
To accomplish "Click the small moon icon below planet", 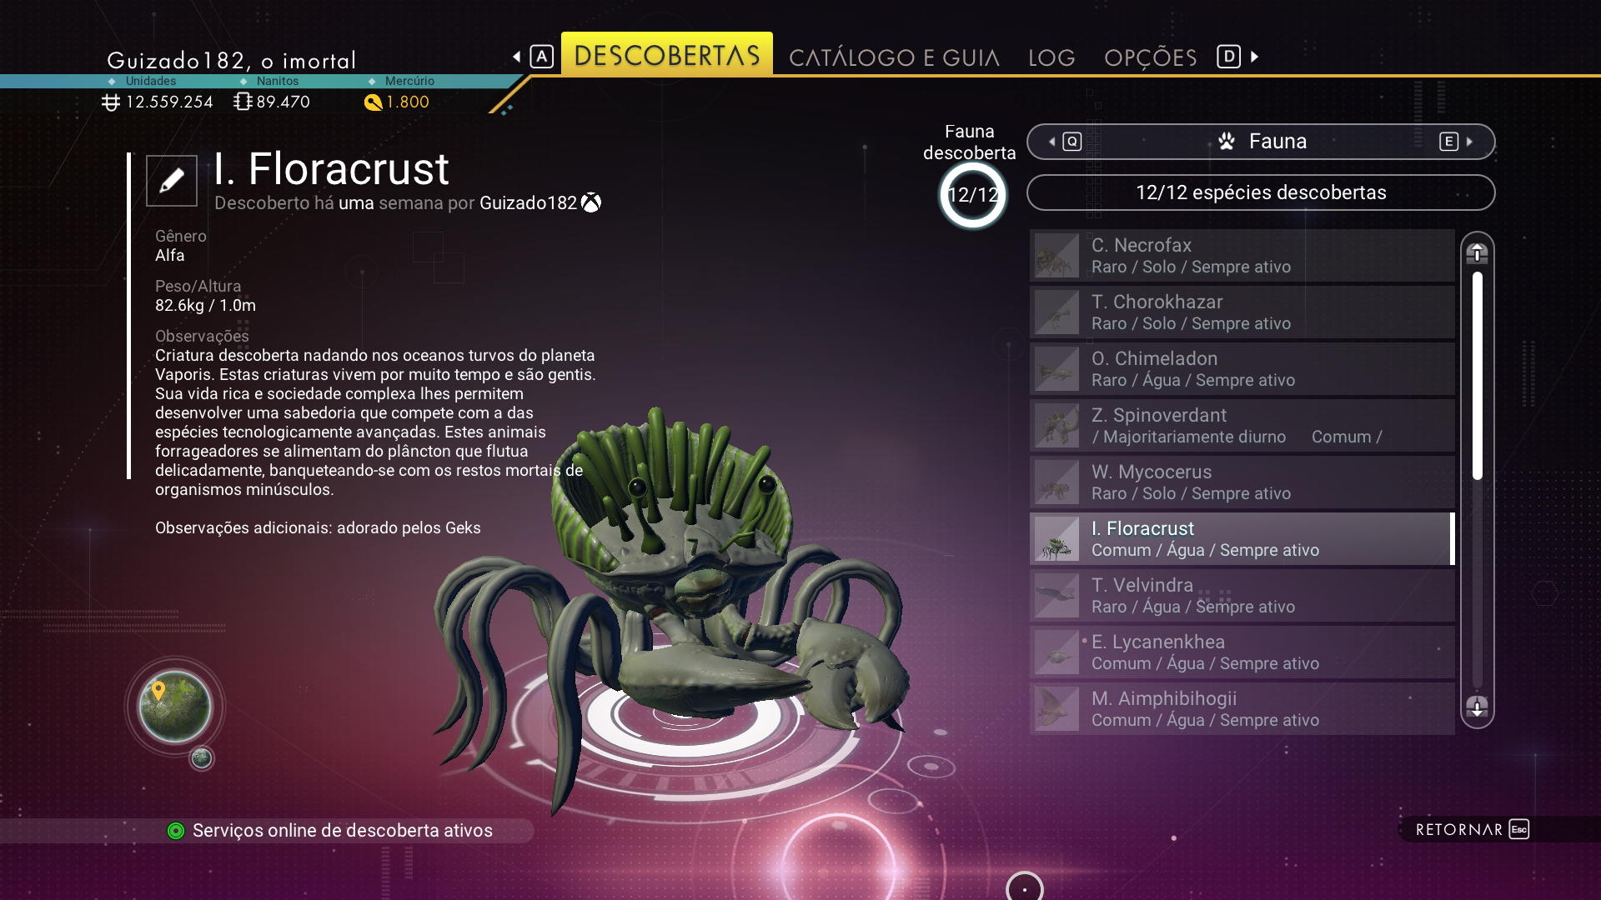I will pyautogui.click(x=202, y=758).
